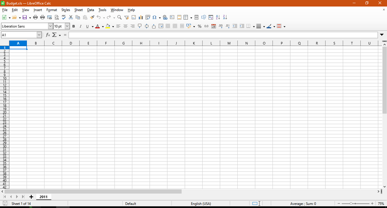
Task: Click the font color red A swatch
Action: click(x=98, y=26)
